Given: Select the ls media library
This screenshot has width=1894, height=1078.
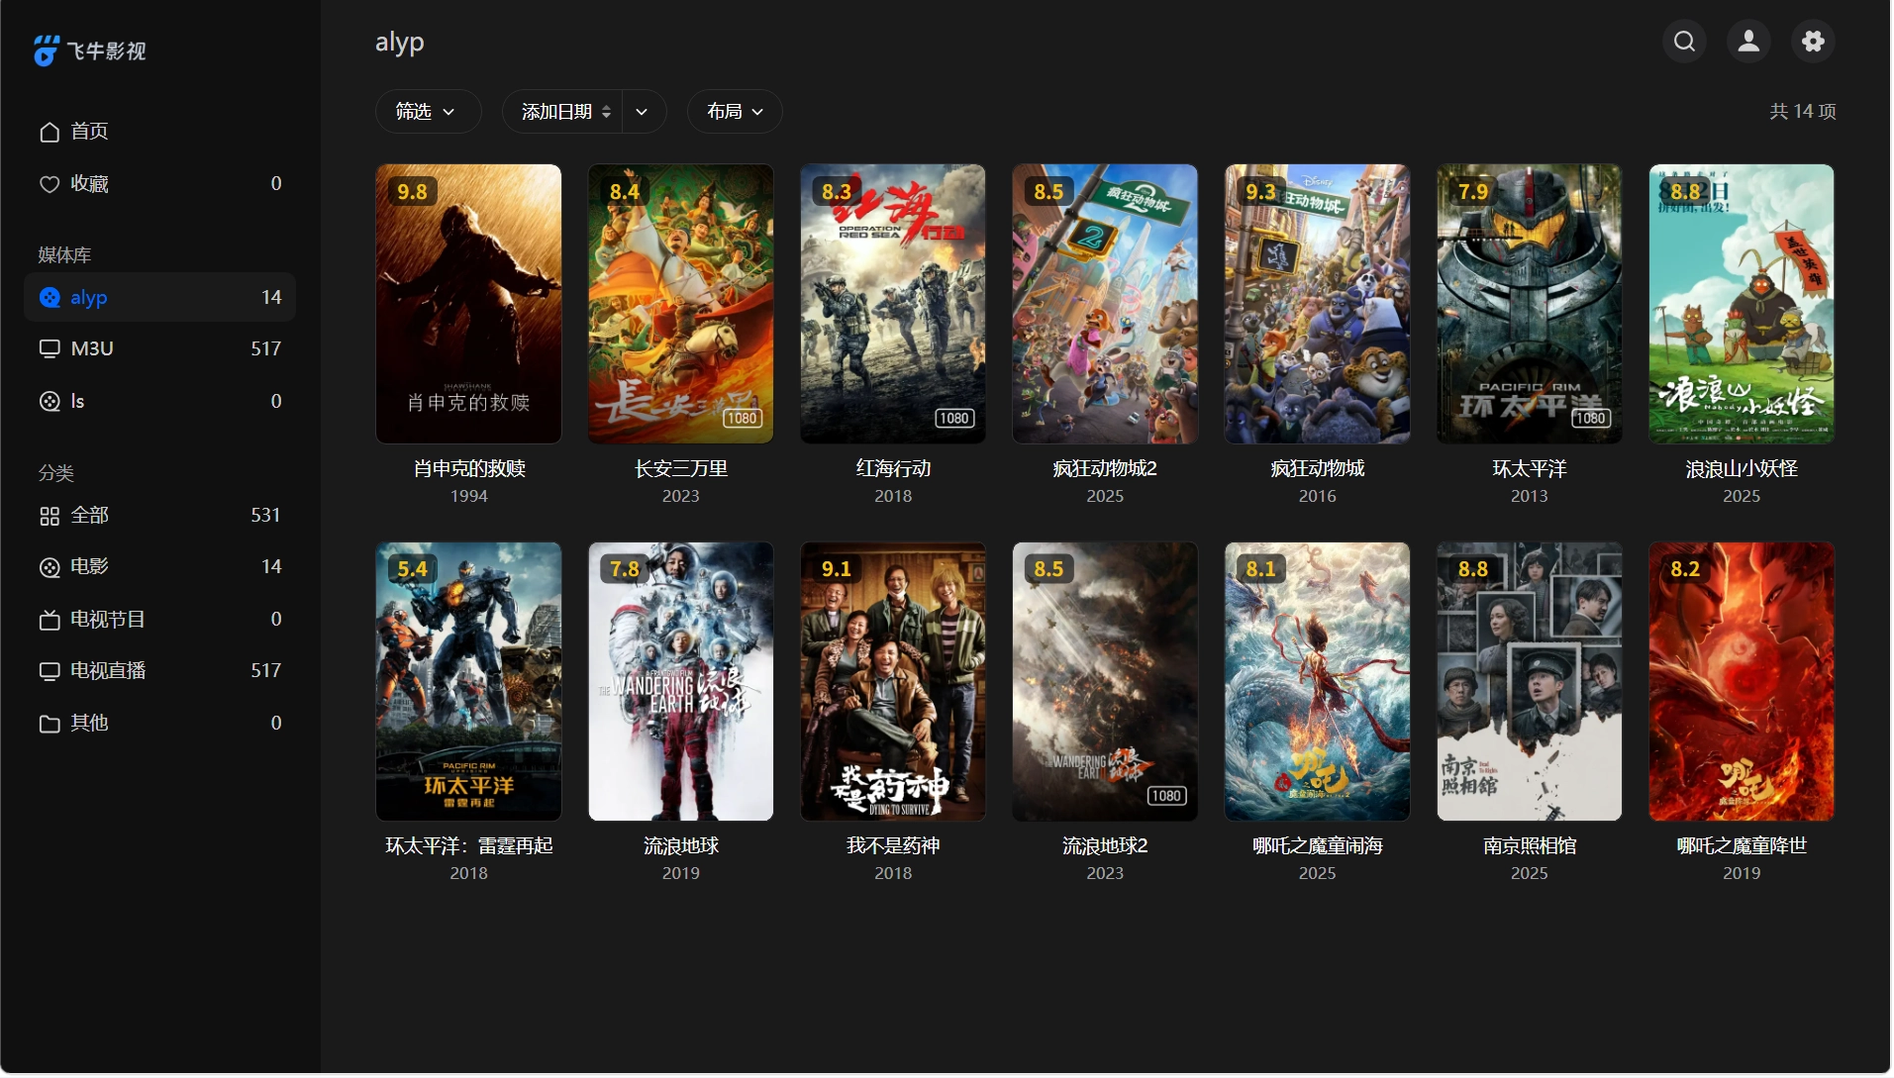Looking at the screenshot, I should pos(160,402).
